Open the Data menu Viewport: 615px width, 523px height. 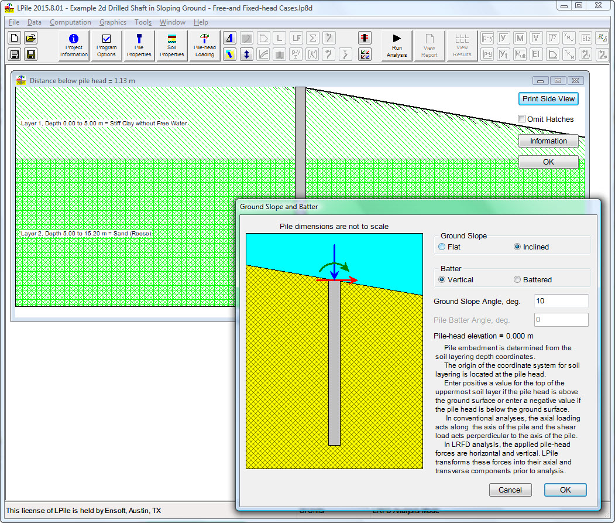click(x=35, y=22)
